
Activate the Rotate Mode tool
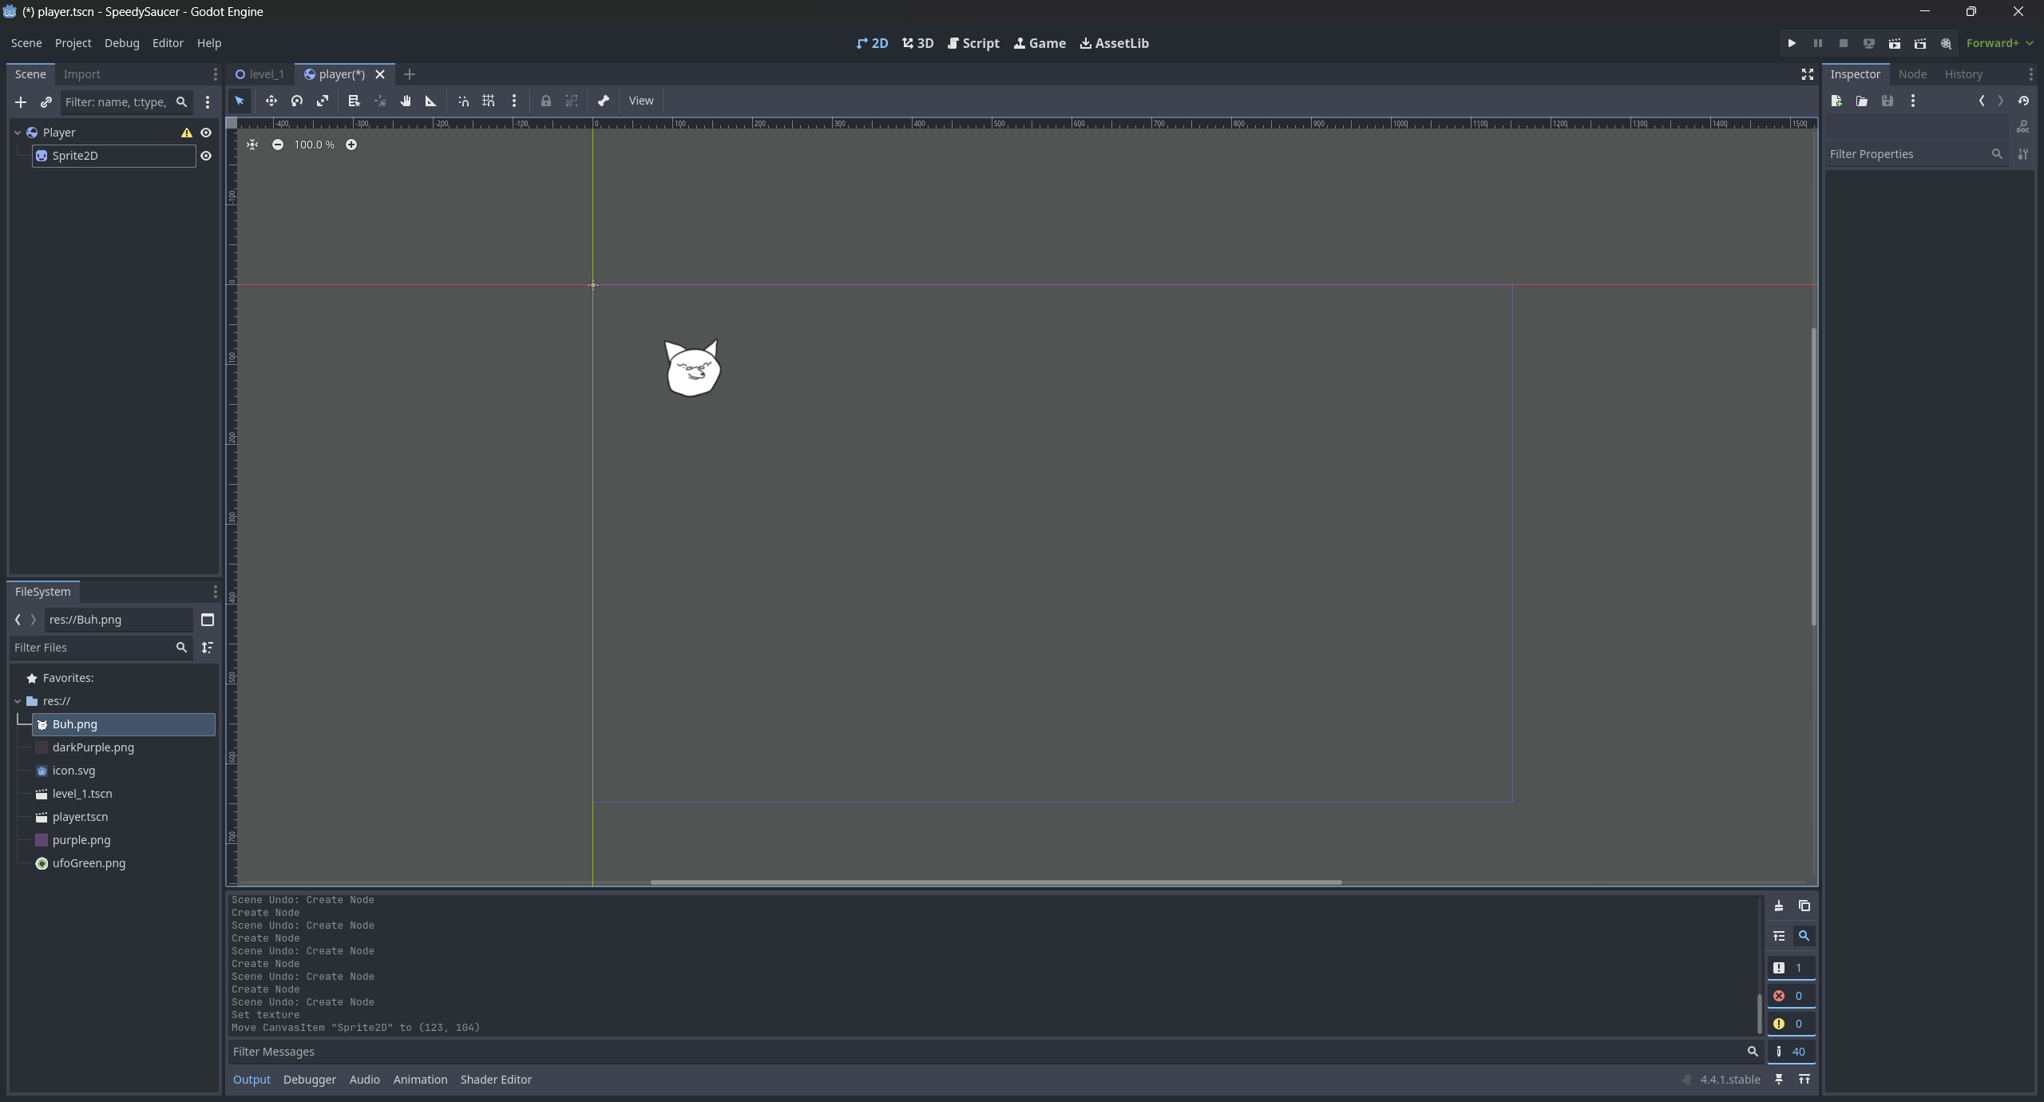click(297, 101)
